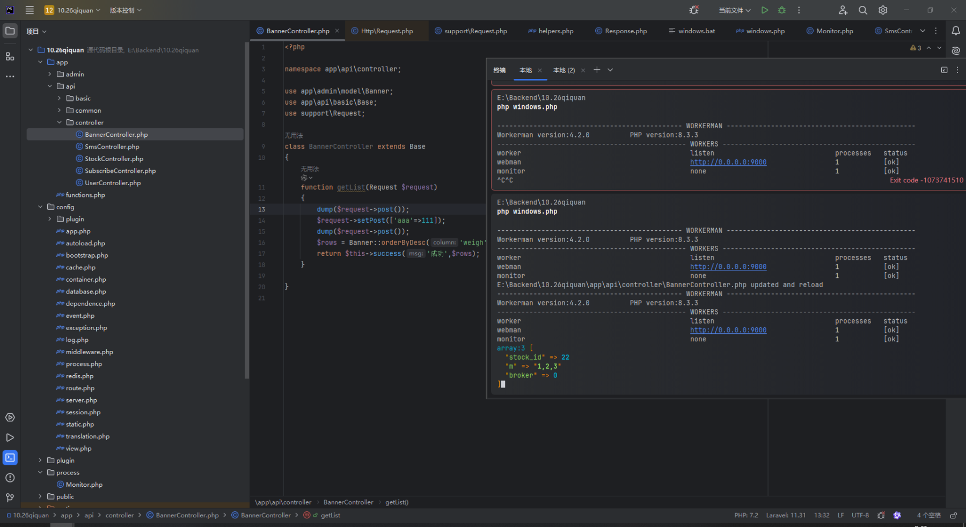This screenshot has width=966, height=527.
Task: Switch to Response.php editor tab
Action: 621,31
